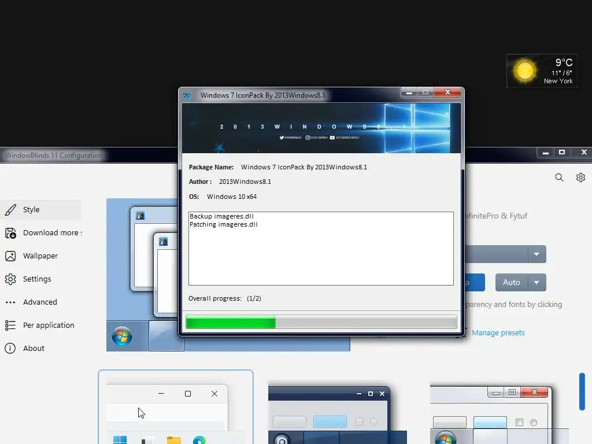Image resolution: width=592 pixels, height=444 pixels.
Task: Select Wallpaper in WindowBlinds sidebar
Action: point(40,256)
